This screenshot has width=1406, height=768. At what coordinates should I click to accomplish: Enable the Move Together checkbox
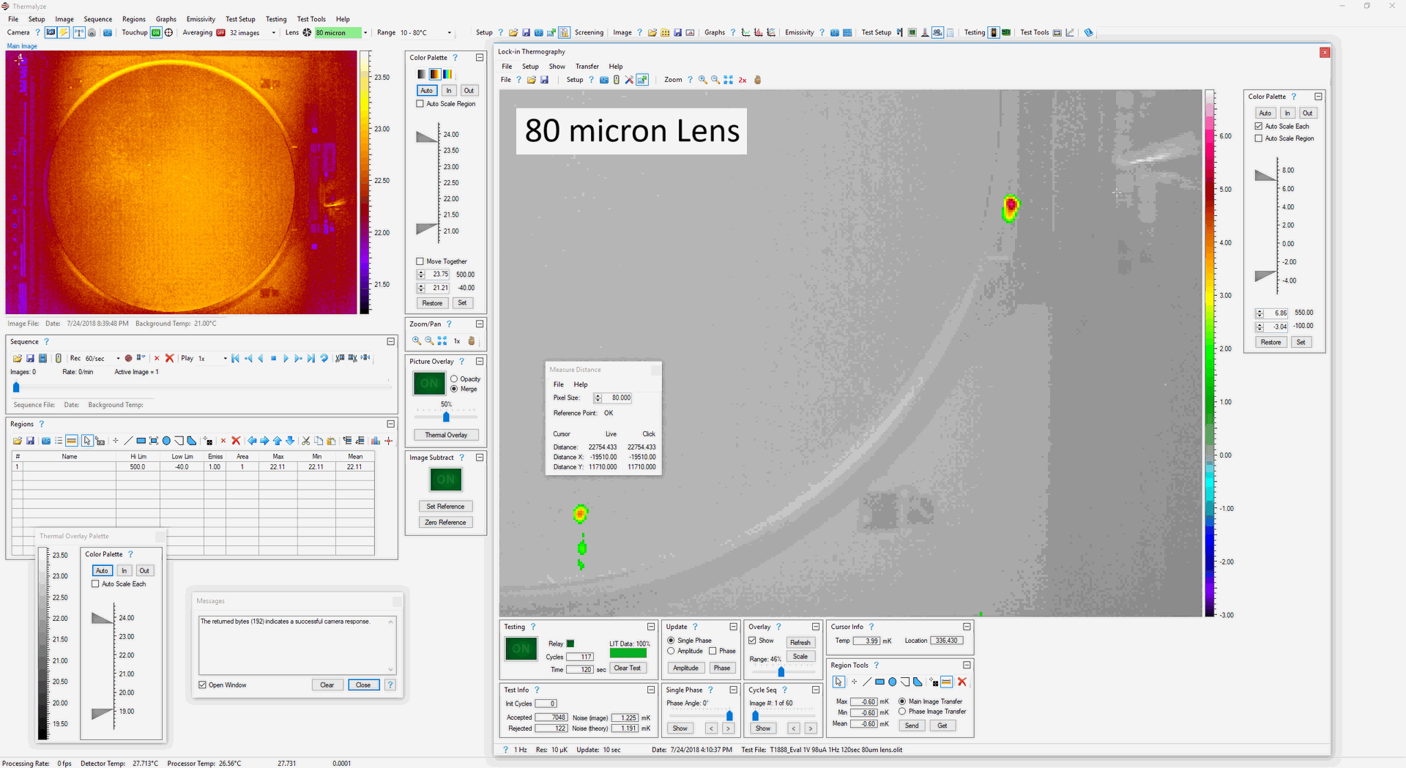(420, 261)
